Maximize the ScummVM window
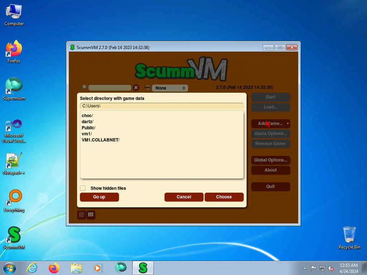The height and width of the screenshot is (275, 367). (x=280, y=48)
